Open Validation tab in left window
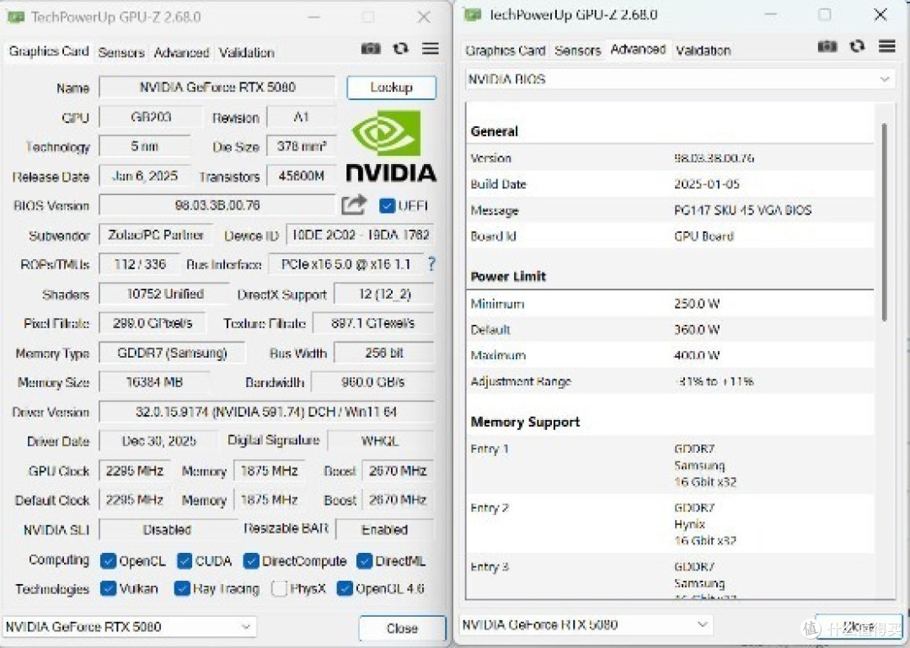The width and height of the screenshot is (910, 648). 247,53
